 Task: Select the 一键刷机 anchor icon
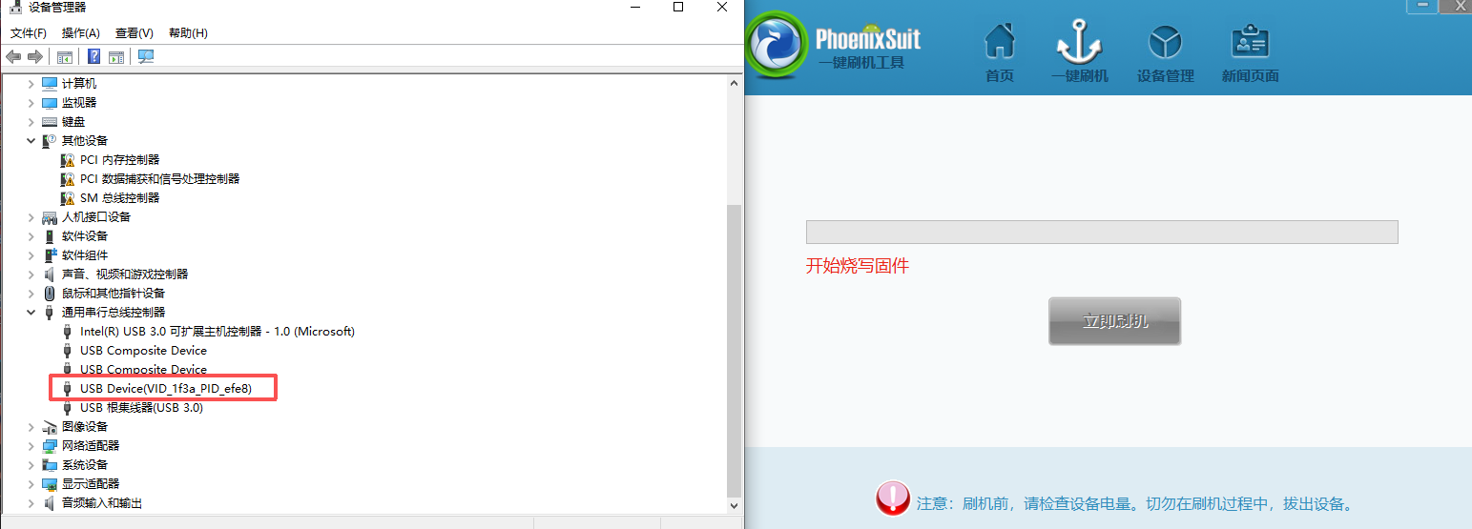(1079, 52)
